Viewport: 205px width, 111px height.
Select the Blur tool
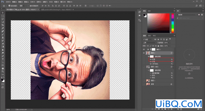(3, 50)
